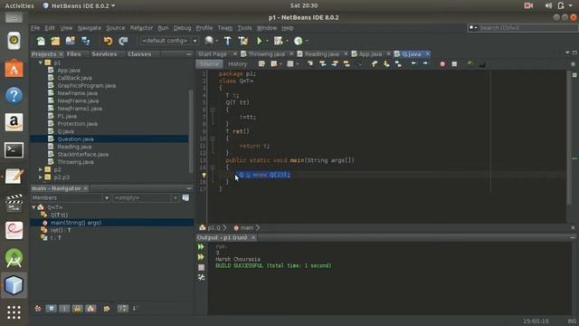Viewport: 579px width, 326px height.
Task: Expand the p2.p3 package node
Action: coord(40,177)
